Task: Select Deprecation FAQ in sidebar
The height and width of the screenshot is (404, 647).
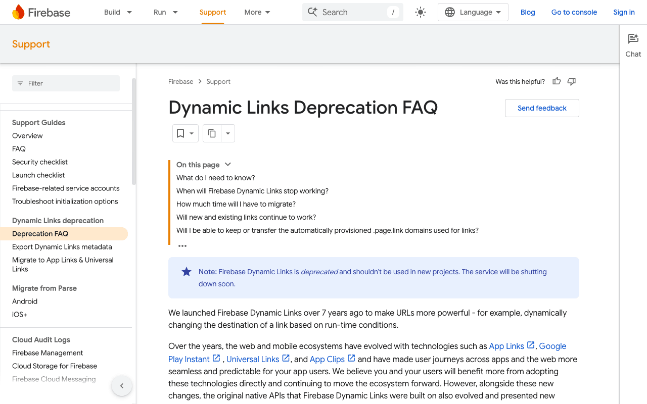Action: [64, 234]
